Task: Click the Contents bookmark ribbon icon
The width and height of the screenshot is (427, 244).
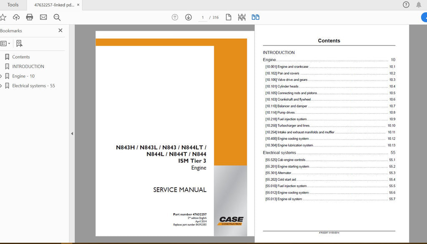Action: pyautogui.click(x=7, y=57)
